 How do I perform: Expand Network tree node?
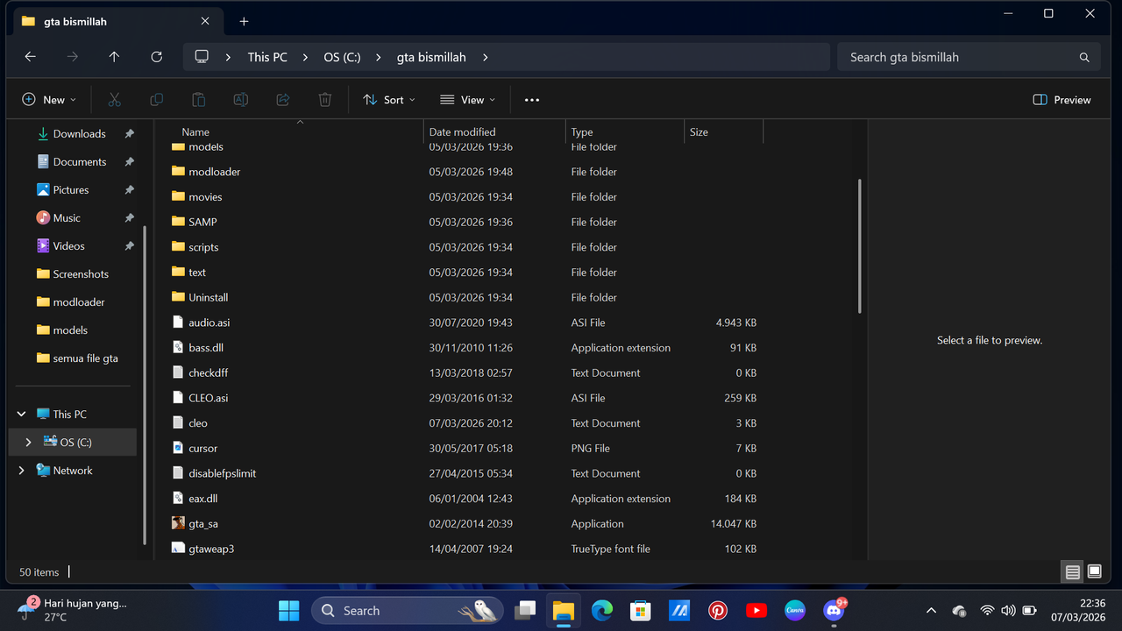pyautogui.click(x=22, y=471)
